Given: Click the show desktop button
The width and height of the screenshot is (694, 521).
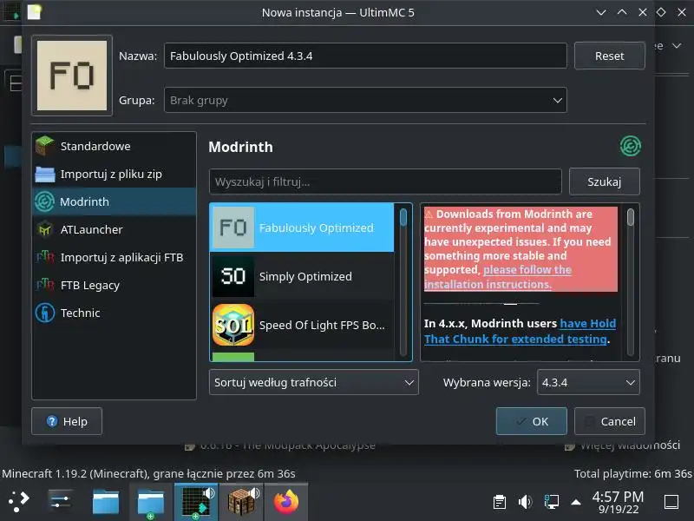Looking at the screenshot, I should (x=671, y=502).
